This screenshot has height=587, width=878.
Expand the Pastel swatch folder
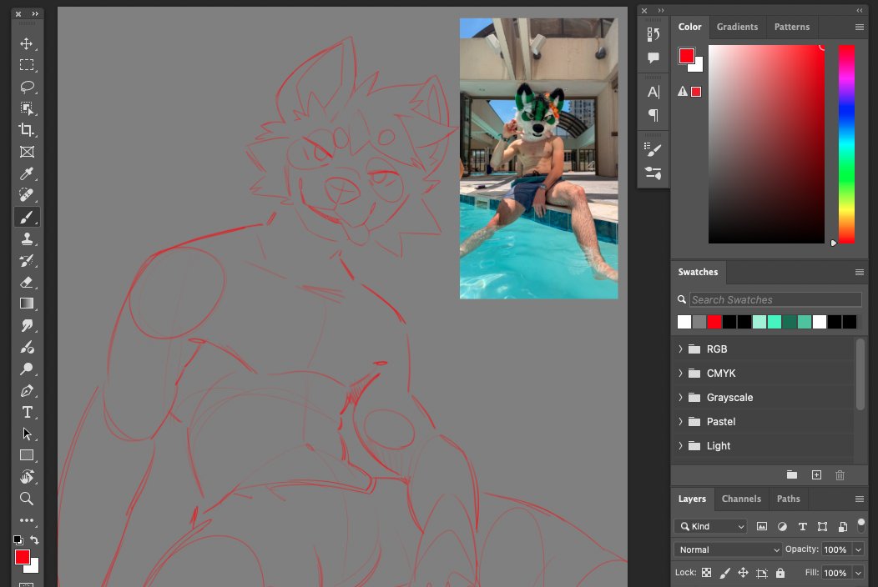point(680,421)
